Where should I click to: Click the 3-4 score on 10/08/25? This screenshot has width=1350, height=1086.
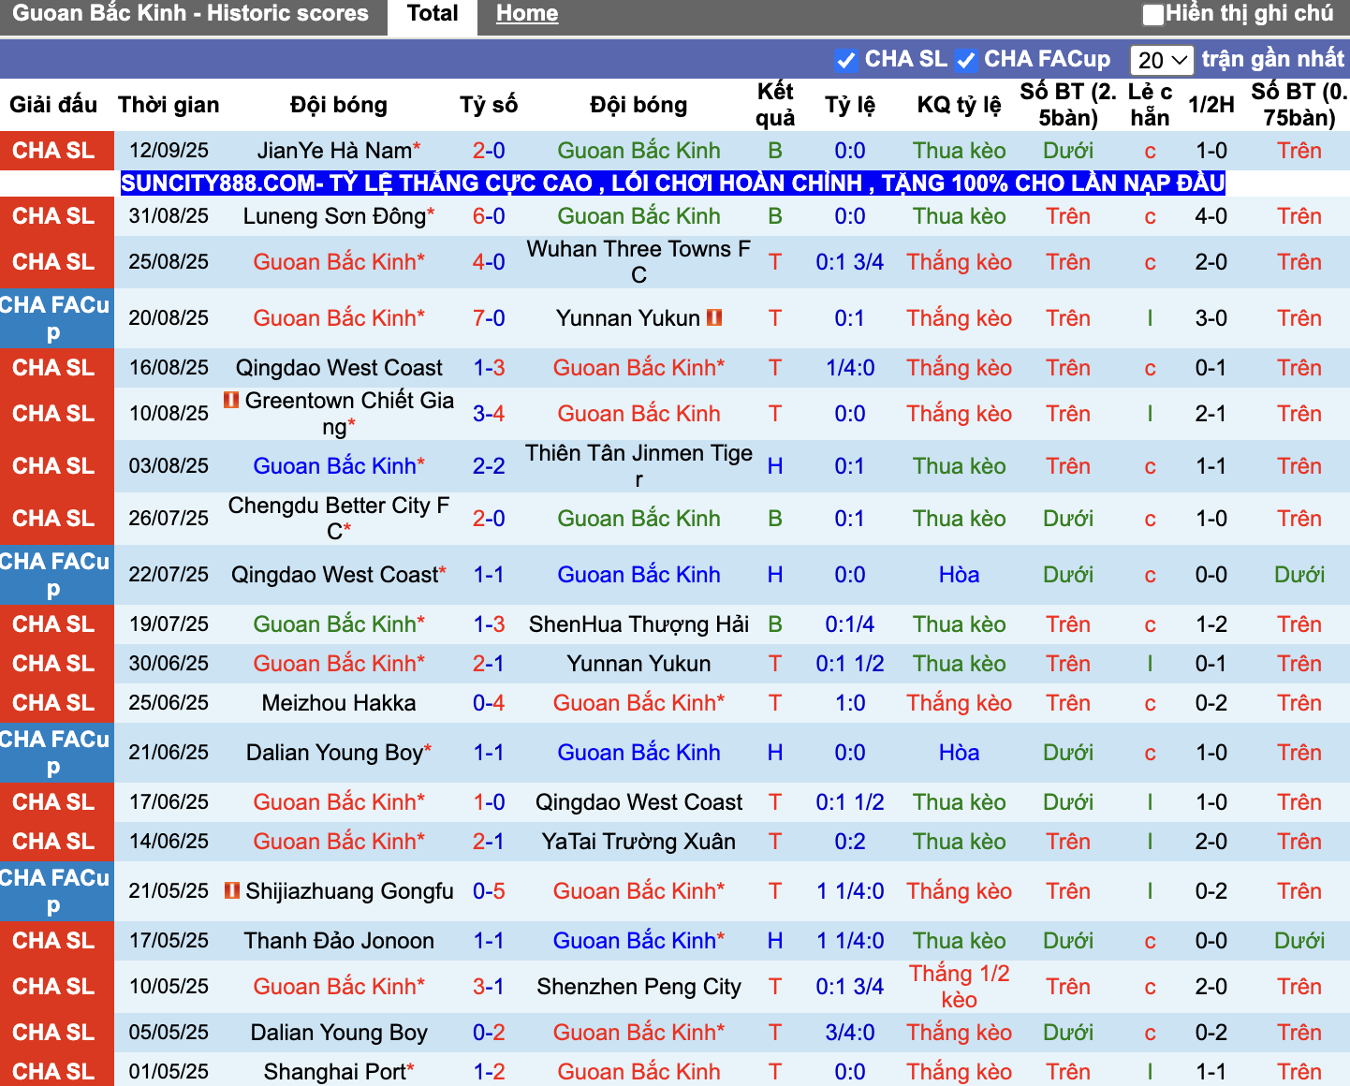pyautogui.click(x=489, y=414)
